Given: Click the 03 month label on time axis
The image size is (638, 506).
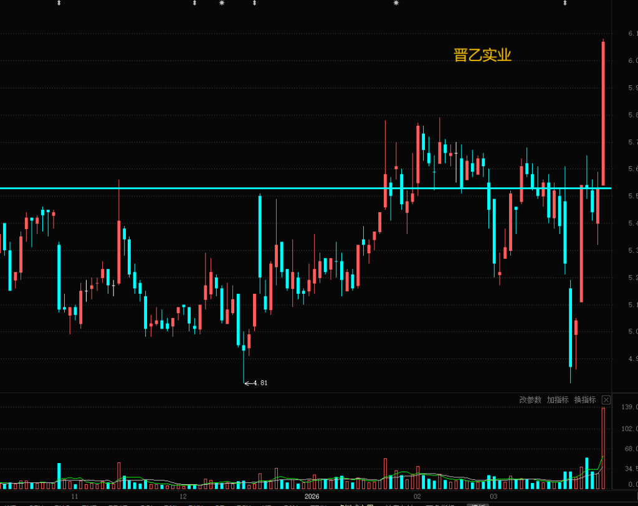Looking at the screenshot, I should [x=493, y=497].
